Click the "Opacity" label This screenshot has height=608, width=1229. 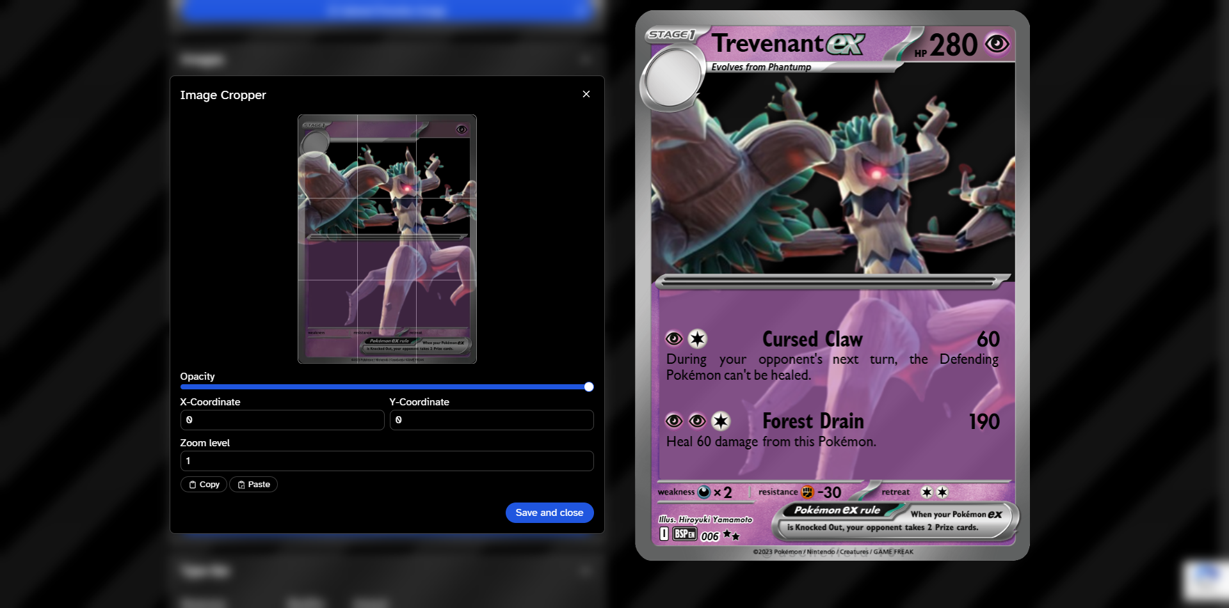[197, 377]
